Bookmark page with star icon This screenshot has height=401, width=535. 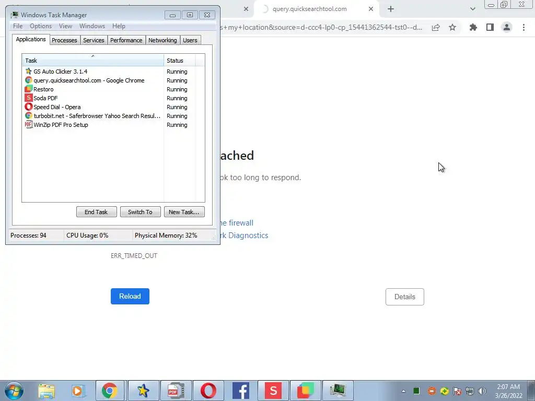tap(452, 28)
